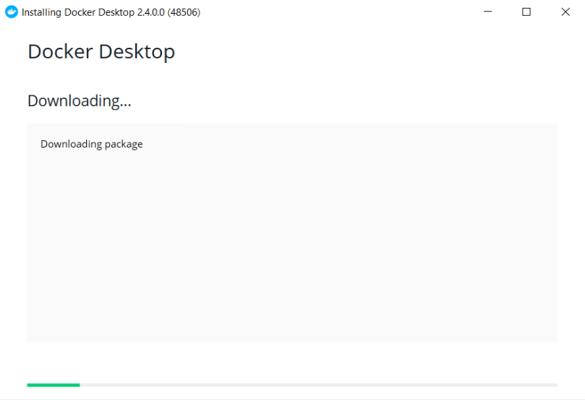Click the bottom area of the log panel

pos(292,325)
